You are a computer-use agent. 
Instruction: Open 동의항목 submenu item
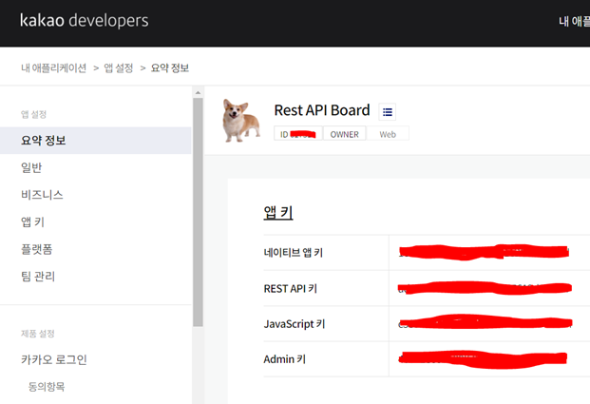point(47,387)
